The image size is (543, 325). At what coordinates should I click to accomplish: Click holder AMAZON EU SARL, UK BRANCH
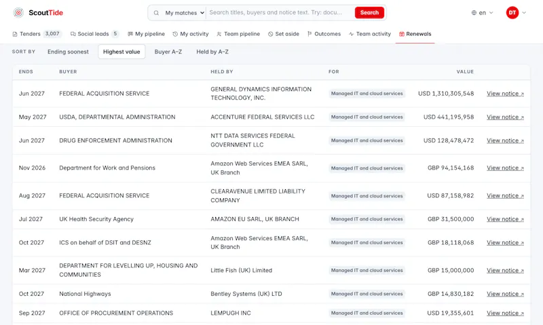255,219
